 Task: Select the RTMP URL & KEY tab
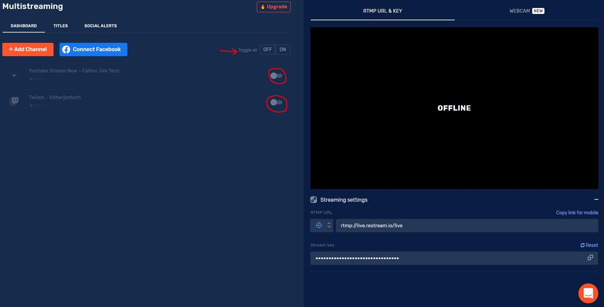click(x=383, y=11)
